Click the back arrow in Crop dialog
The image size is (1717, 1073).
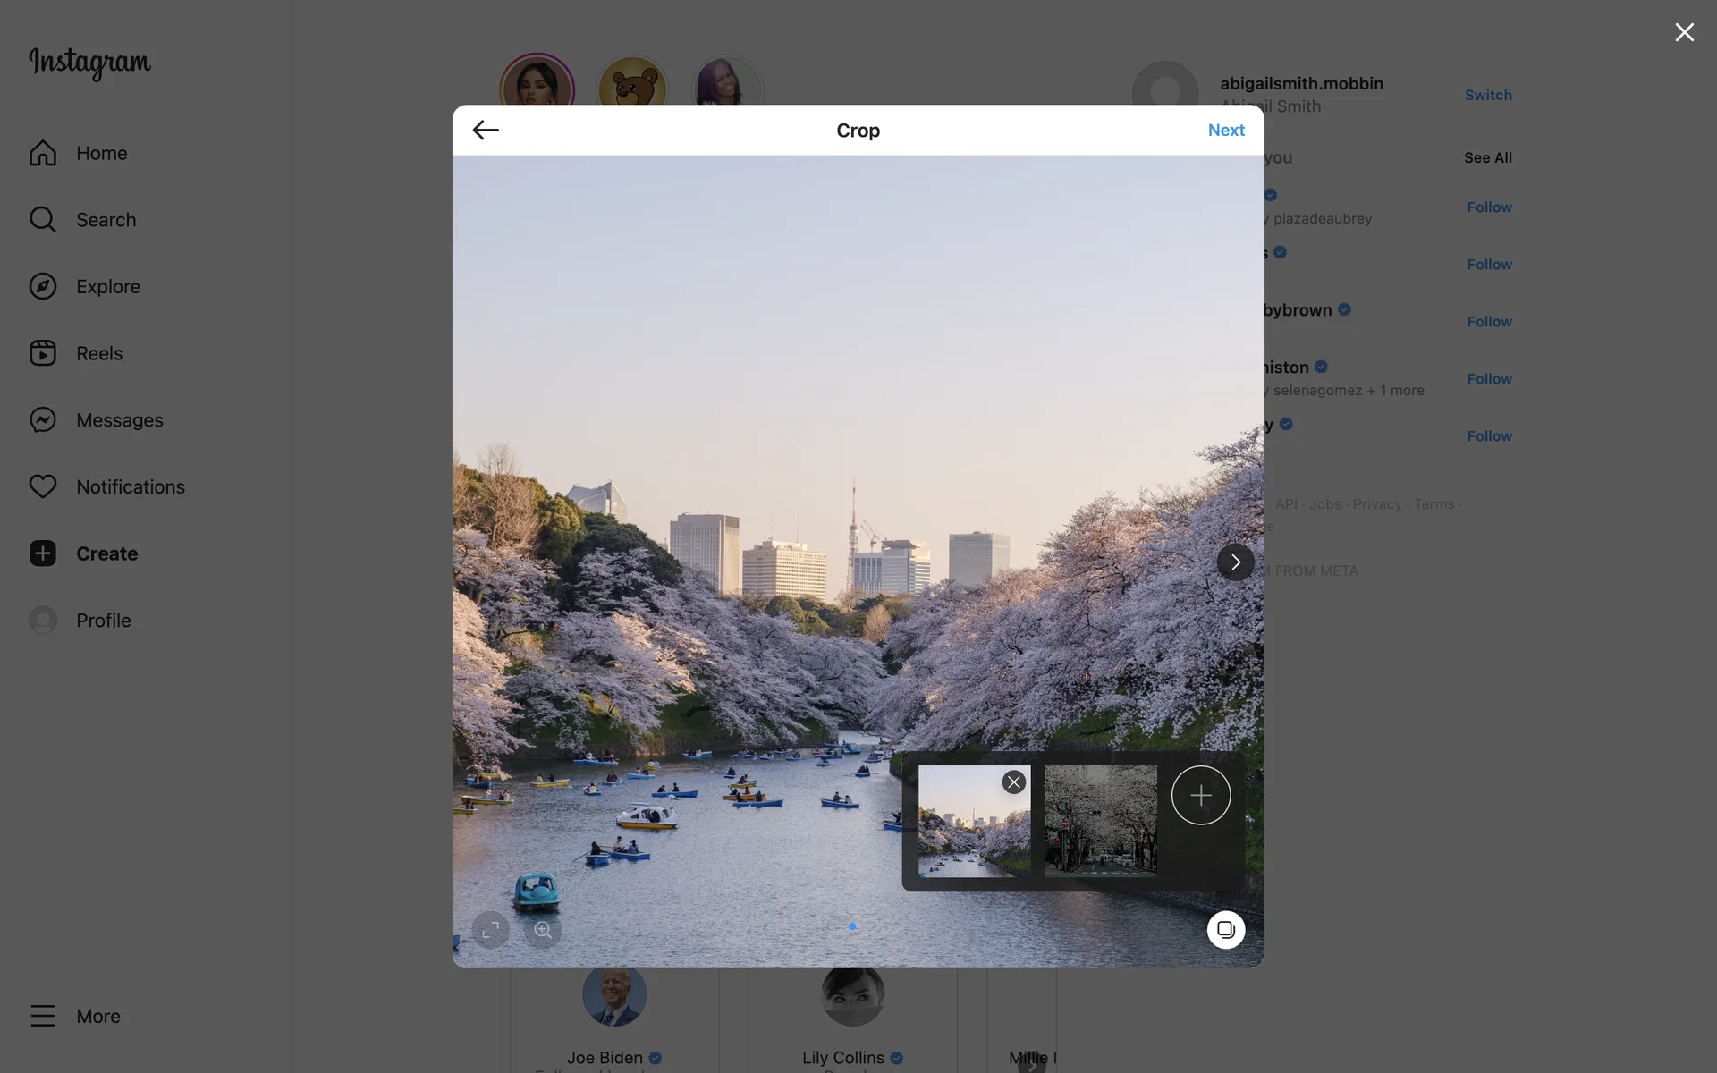pos(486,131)
